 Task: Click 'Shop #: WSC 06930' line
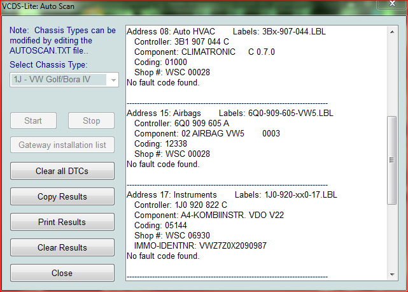point(172,235)
